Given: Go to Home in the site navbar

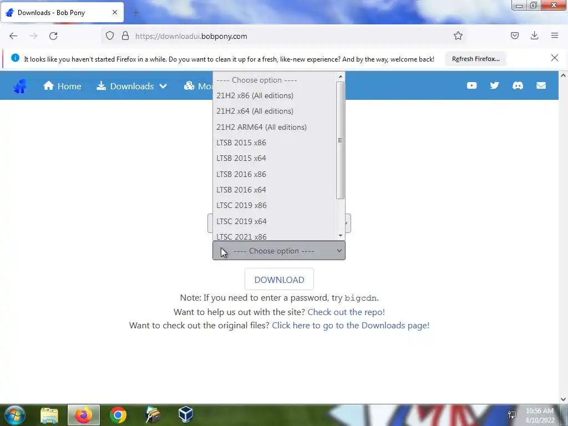Looking at the screenshot, I should 62,86.
